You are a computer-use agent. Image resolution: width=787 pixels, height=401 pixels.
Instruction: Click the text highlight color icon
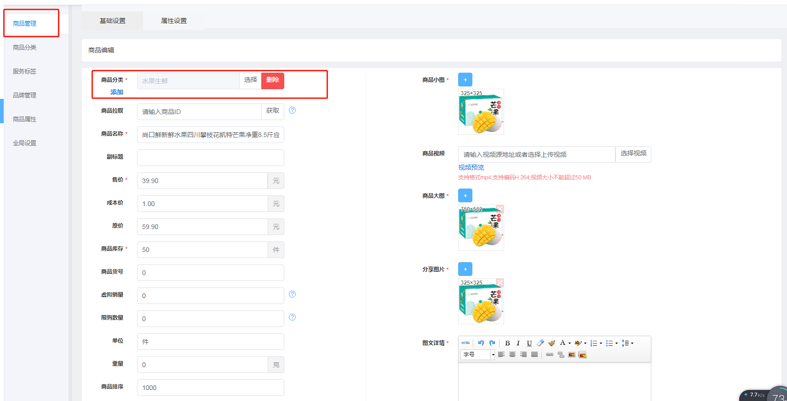tap(578, 343)
